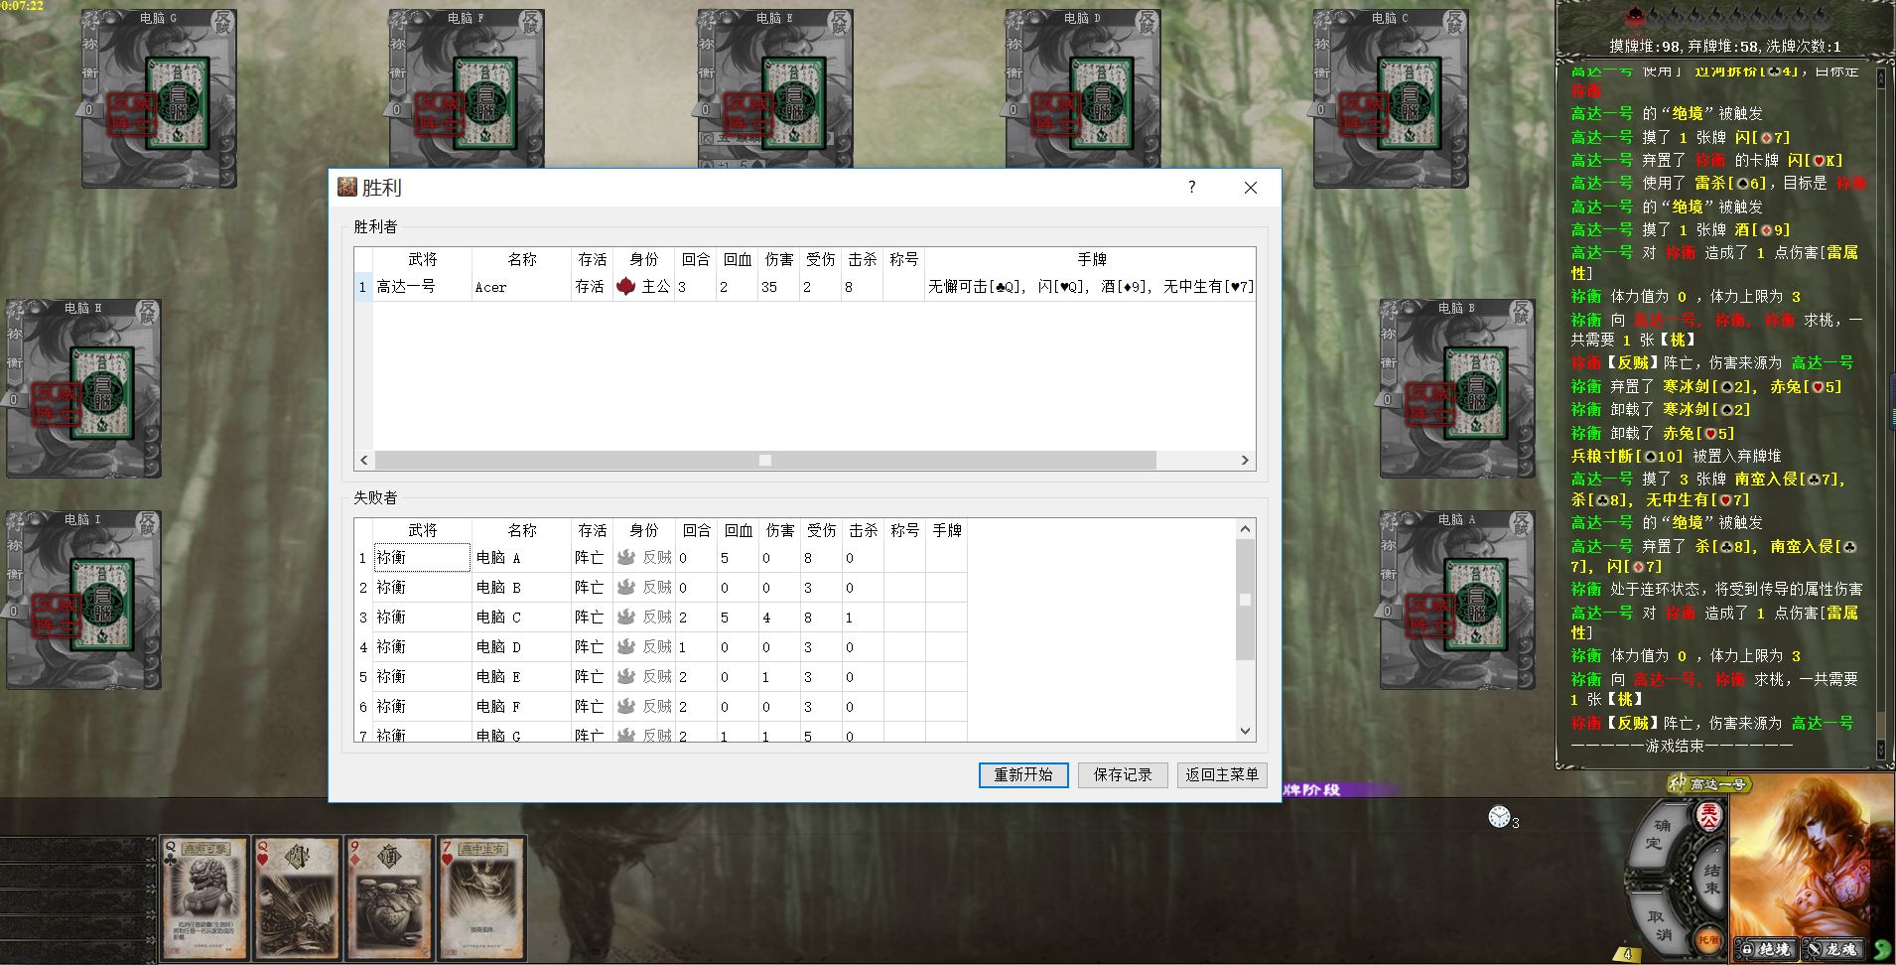Click up arrow of losers table scrollbar
Screen dimensions: 1896x965
1246,529
